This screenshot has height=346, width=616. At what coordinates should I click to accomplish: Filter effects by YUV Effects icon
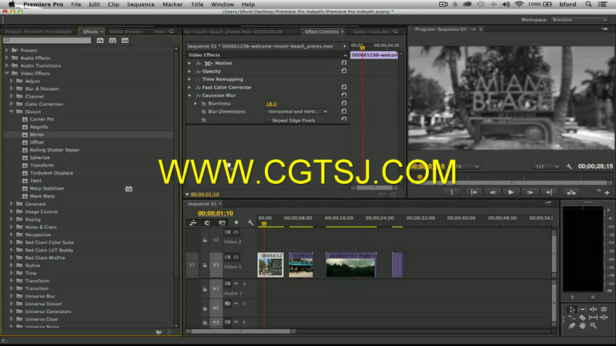coord(125,41)
